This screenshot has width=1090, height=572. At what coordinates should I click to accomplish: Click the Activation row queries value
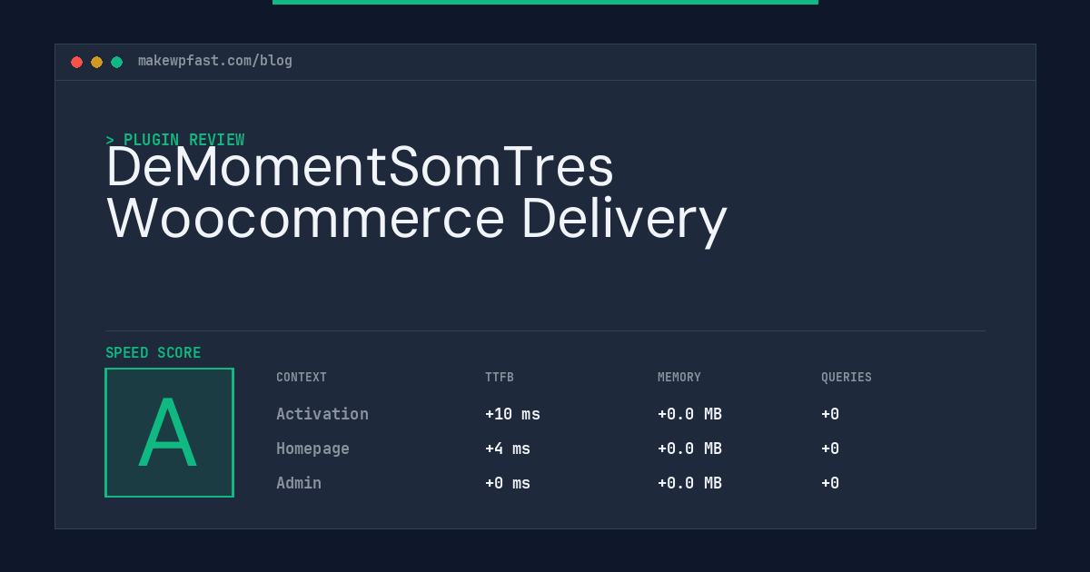click(830, 414)
